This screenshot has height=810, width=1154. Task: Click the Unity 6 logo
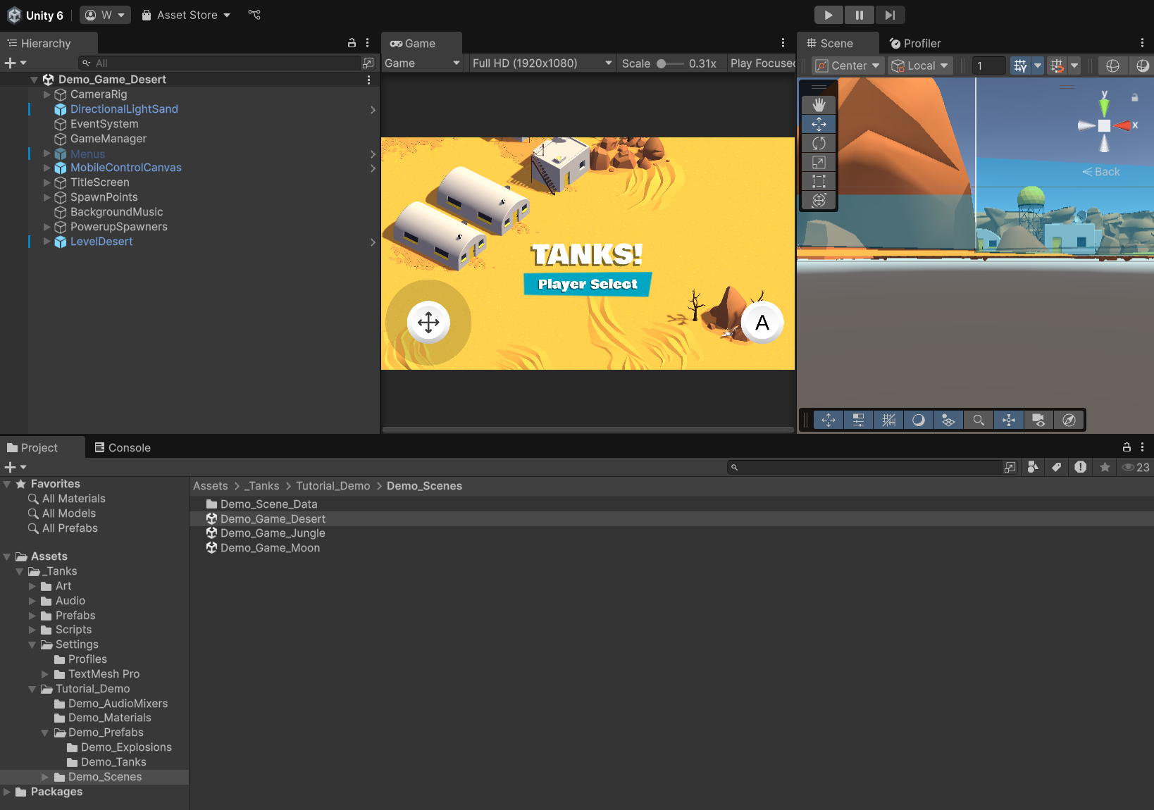tap(14, 15)
